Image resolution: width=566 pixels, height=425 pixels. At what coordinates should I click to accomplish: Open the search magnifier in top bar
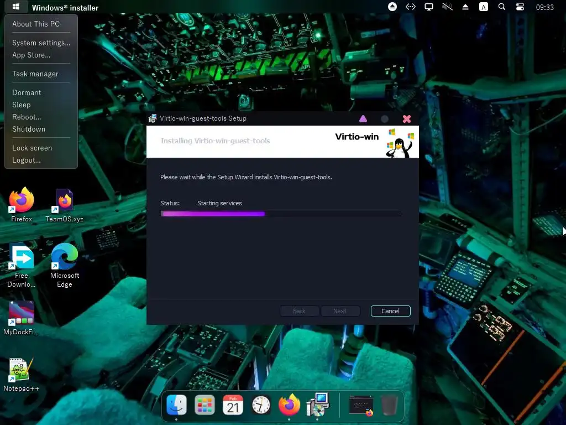[502, 7]
